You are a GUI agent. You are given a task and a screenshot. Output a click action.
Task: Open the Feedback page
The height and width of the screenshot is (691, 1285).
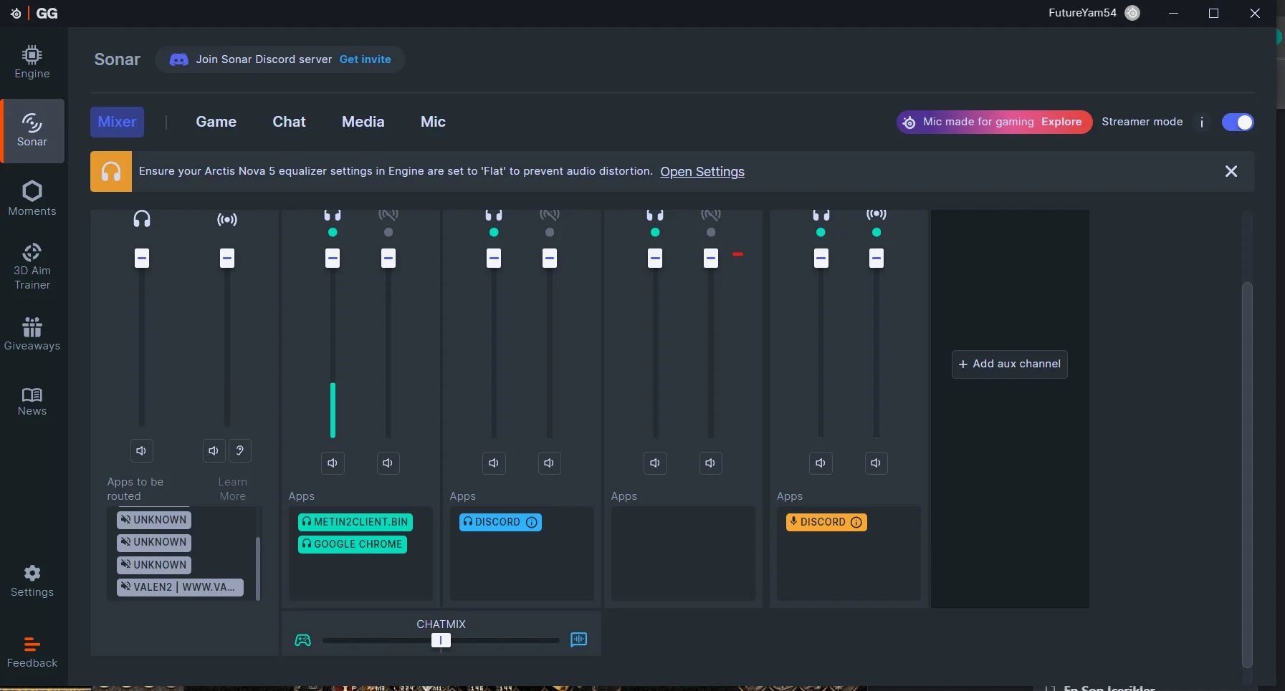pyautogui.click(x=32, y=652)
